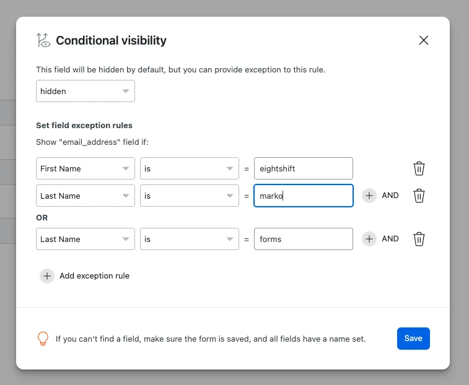Image resolution: width=469 pixels, height=385 pixels.
Task: Open Last Name dropdown in forms row
Action: [x=85, y=239]
